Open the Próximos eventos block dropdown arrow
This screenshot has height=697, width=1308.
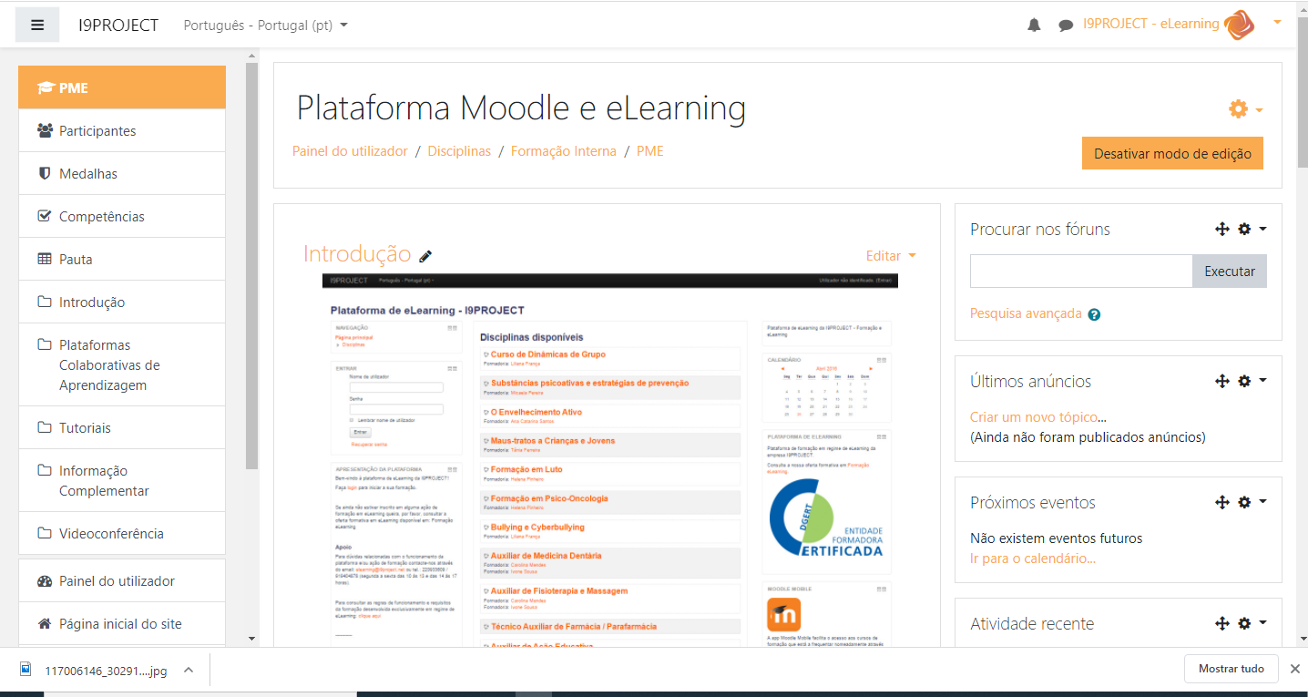1262,502
